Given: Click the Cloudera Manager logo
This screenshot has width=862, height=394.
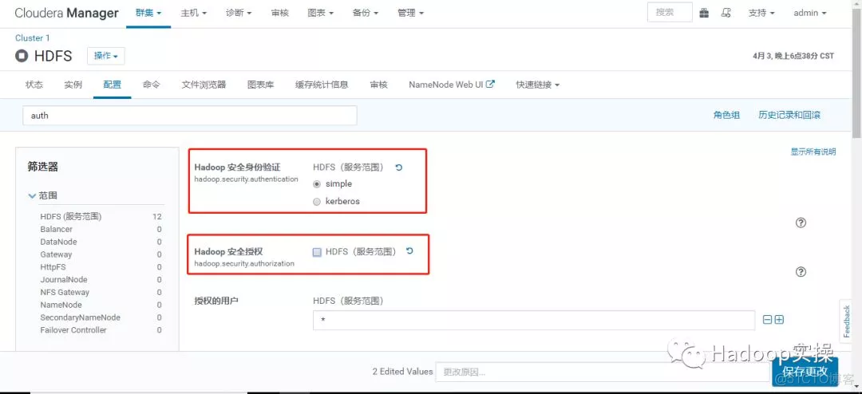Looking at the screenshot, I should pyautogui.click(x=66, y=14).
